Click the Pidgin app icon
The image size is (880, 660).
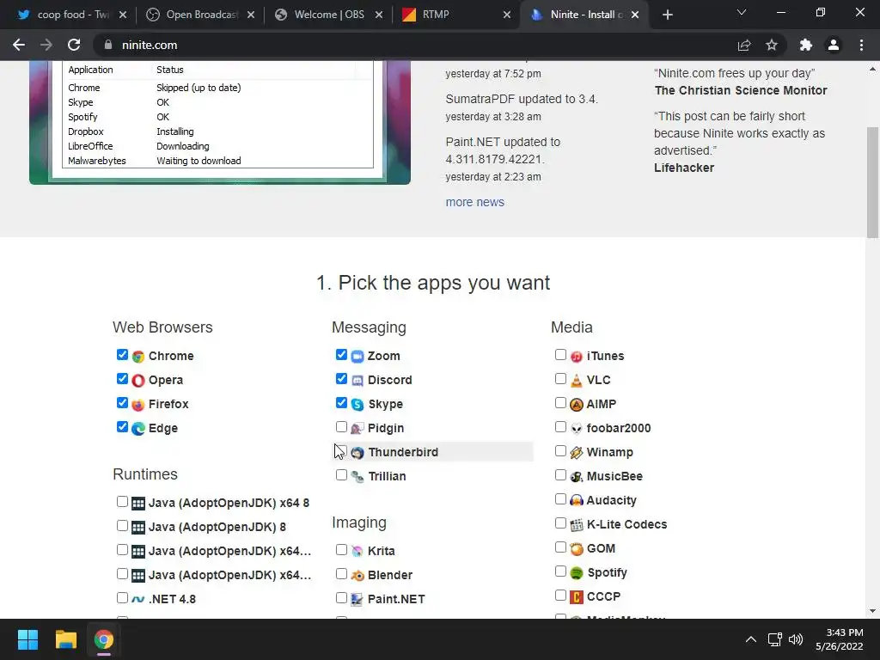tap(357, 429)
